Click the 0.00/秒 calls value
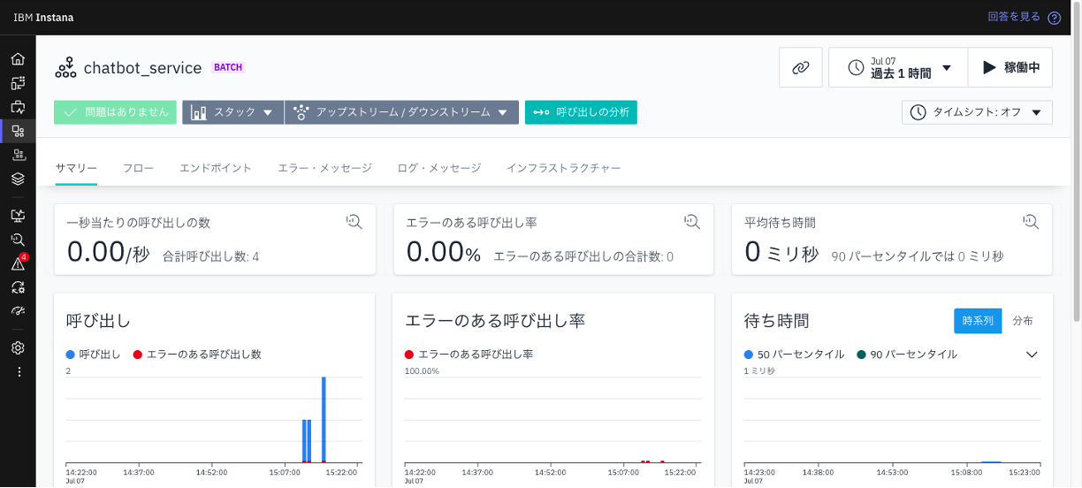This screenshot has height=488, width=1082. 109,252
